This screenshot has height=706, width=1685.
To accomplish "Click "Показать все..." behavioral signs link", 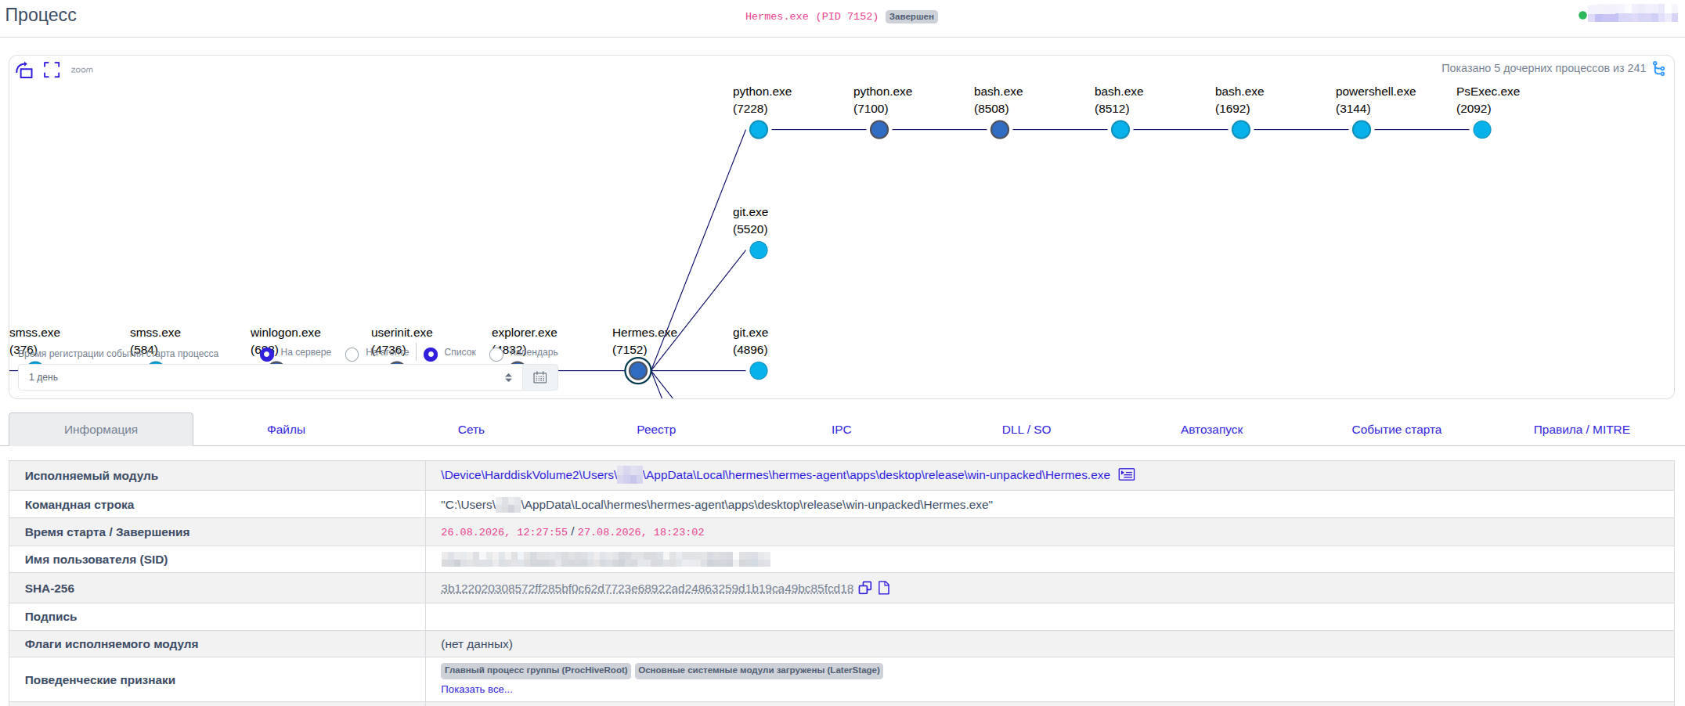I will click(x=477, y=690).
